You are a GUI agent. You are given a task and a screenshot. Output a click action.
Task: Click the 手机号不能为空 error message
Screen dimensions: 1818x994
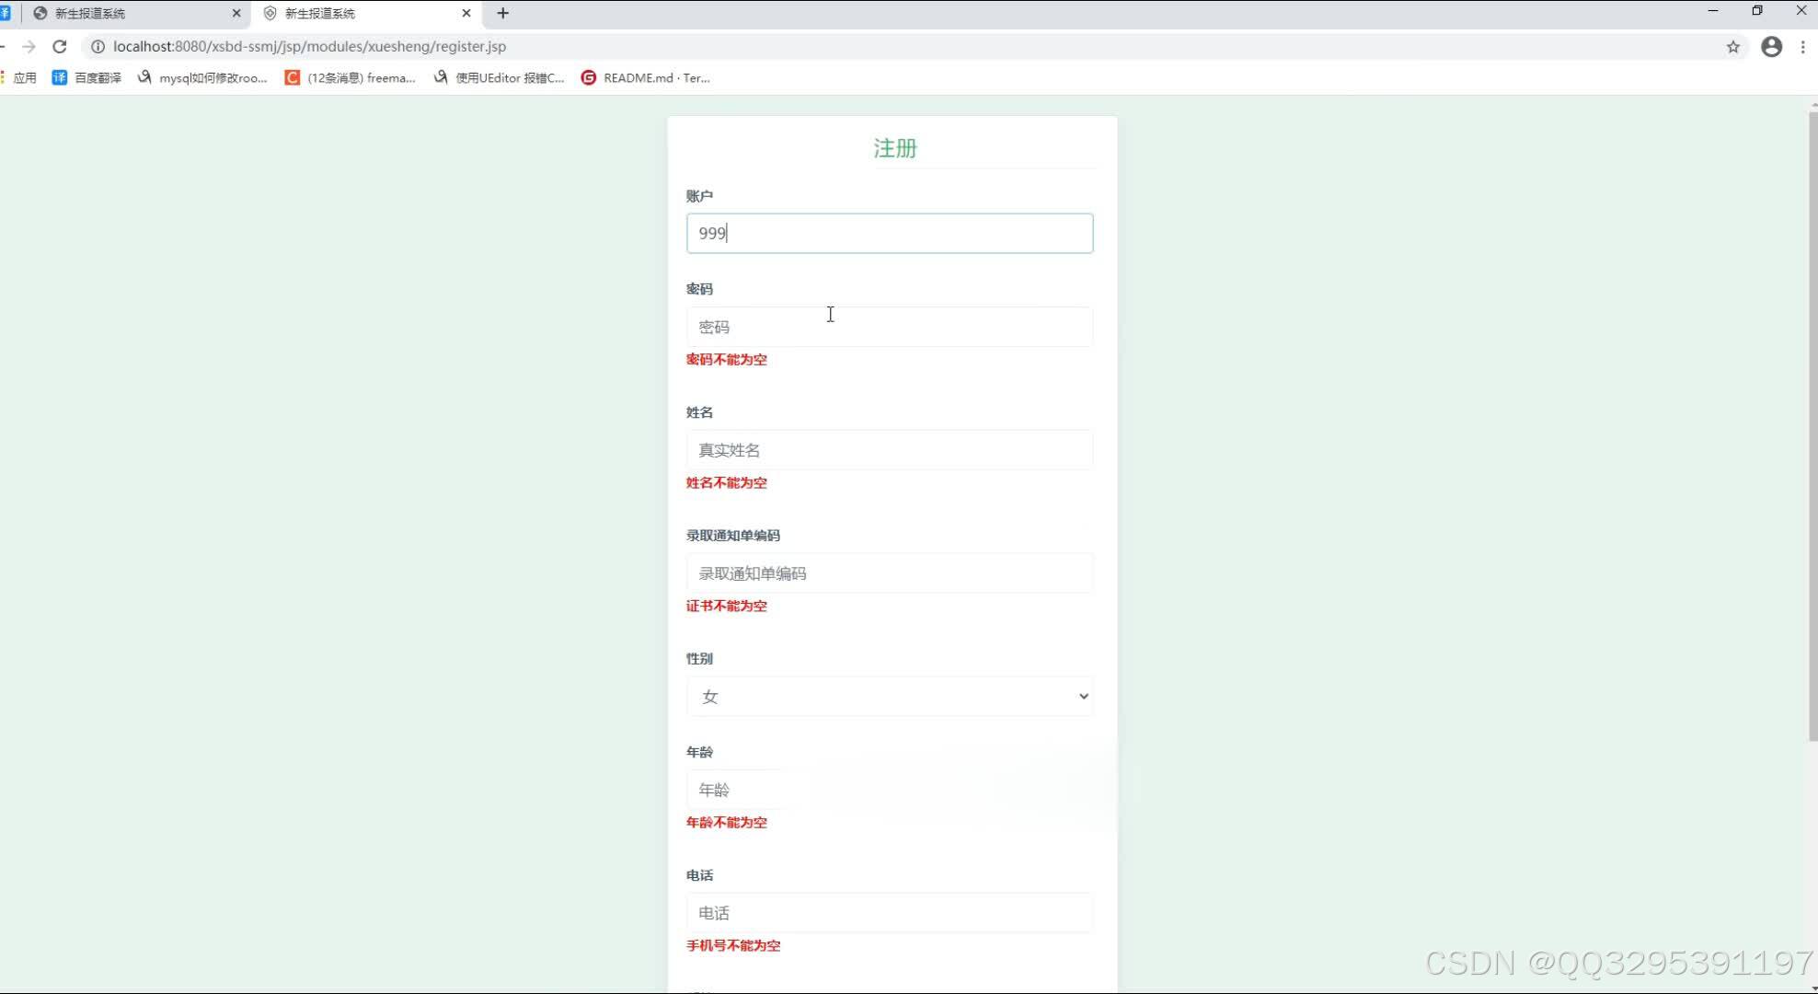point(733,946)
